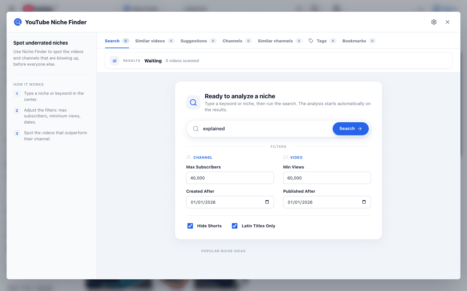Open the Published After calendar picker
This screenshot has width=467, height=291.
(364, 202)
